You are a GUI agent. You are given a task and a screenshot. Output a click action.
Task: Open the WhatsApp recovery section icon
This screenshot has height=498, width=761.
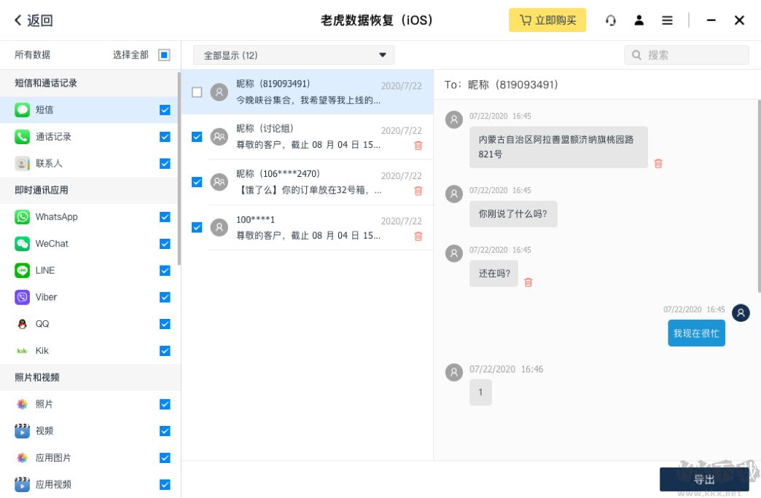pos(24,216)
